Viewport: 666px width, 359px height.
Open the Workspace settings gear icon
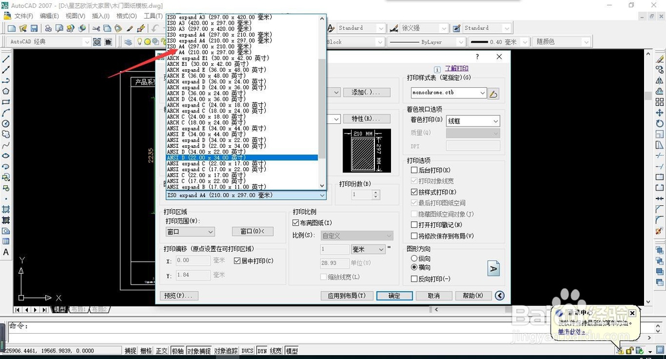click(x=97, y=42)
